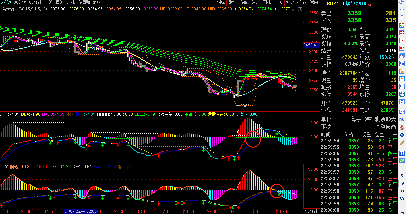Toggle the 叠加 overlay mode
The image size is (406, 214).
point(232,2)
